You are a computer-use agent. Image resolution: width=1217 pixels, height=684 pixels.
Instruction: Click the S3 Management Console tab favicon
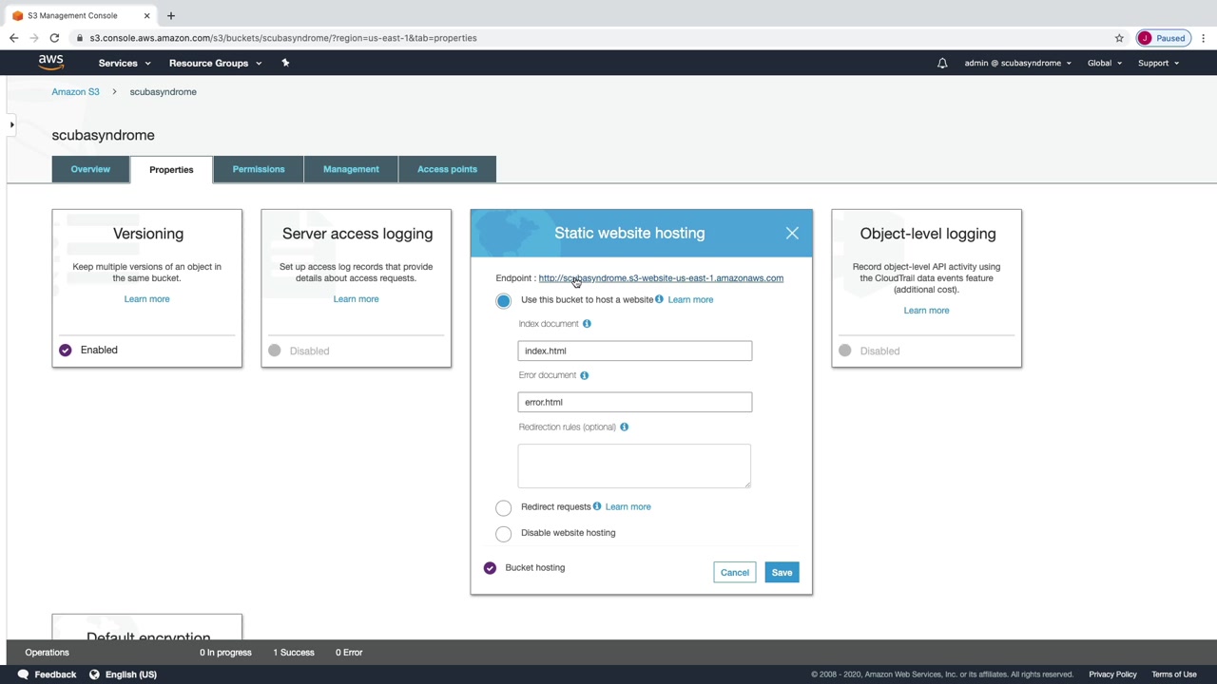17,15
